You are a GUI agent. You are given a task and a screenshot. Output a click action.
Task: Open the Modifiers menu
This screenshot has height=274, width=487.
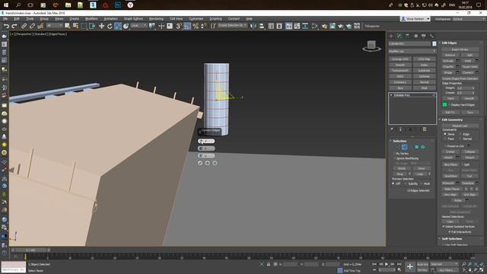click(91, 19)
